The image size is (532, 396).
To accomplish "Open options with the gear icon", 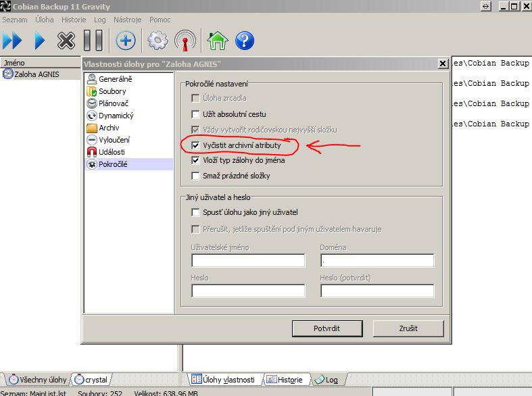I will coord(158,41).
